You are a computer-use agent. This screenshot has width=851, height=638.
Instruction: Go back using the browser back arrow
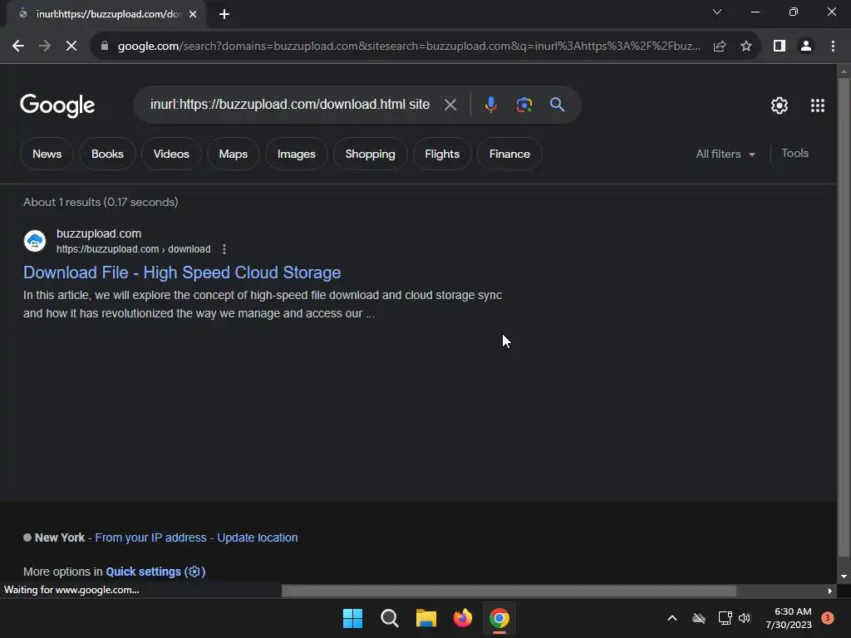[18, 47]
